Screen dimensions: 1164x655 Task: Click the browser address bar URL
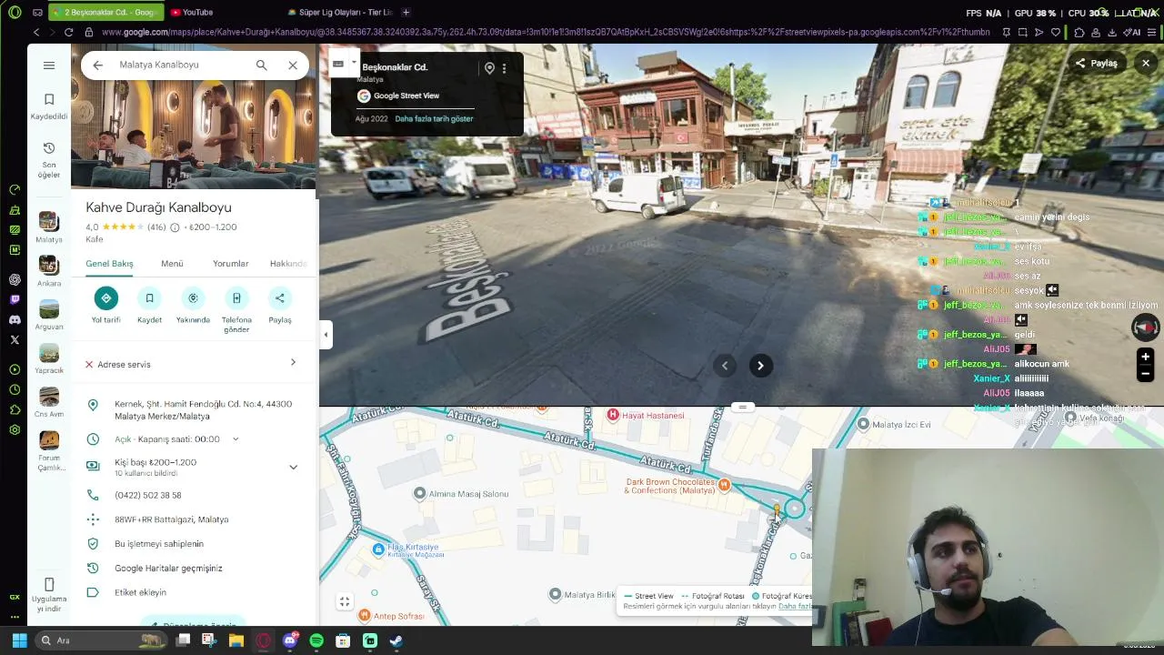click(546, 33)
